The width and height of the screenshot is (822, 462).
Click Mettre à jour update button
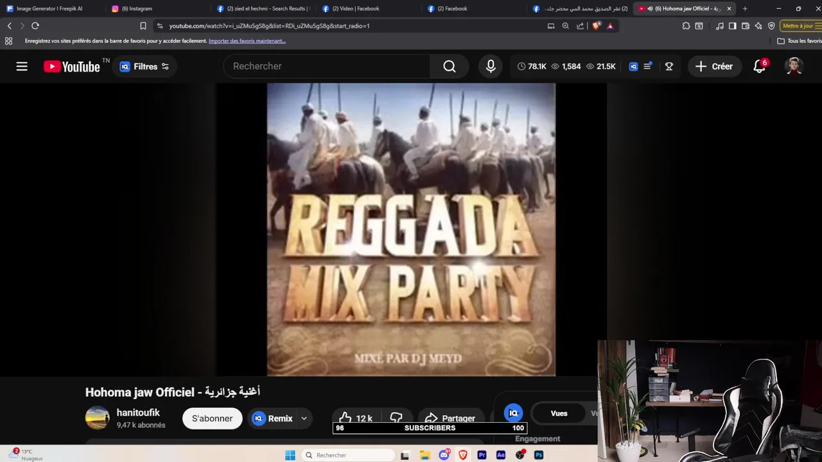click(801, 26)
